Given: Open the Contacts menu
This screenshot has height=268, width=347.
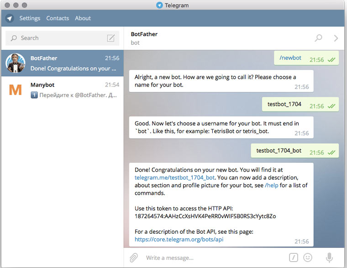Looking at the screenshot, I should click(x=58, y=18).
